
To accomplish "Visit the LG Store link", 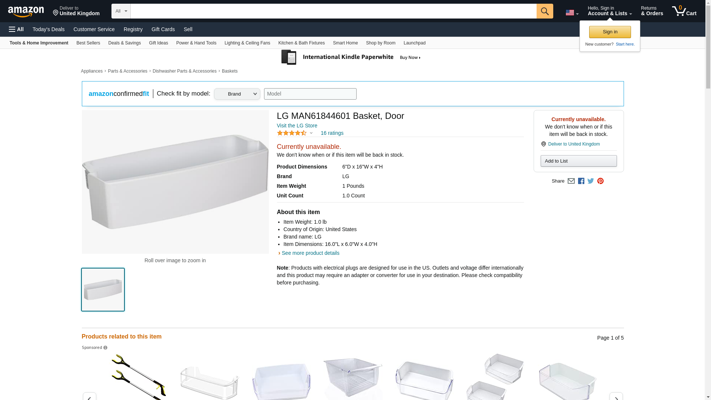I will point(297,126).
